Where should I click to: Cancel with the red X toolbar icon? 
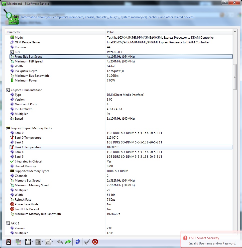95,242
